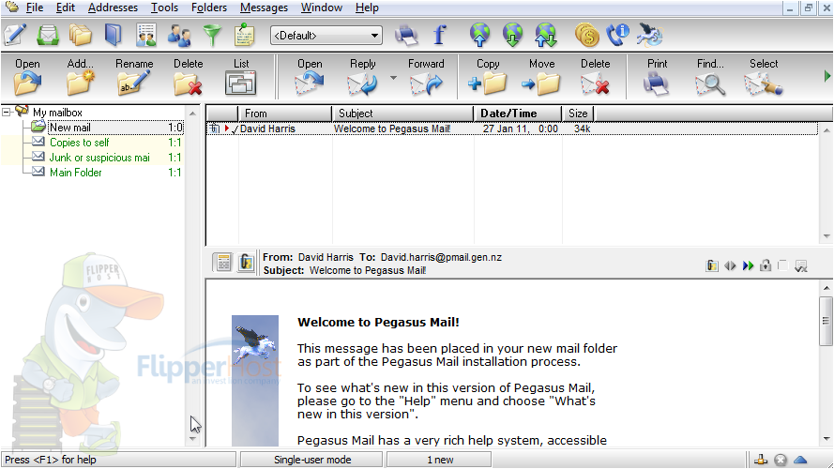The image size is (834, 469).
Task: Open the address books icon
Action: [113, 35]
